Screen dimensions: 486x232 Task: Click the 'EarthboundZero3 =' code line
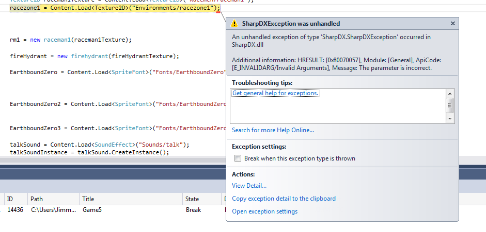tap(118, 128)
